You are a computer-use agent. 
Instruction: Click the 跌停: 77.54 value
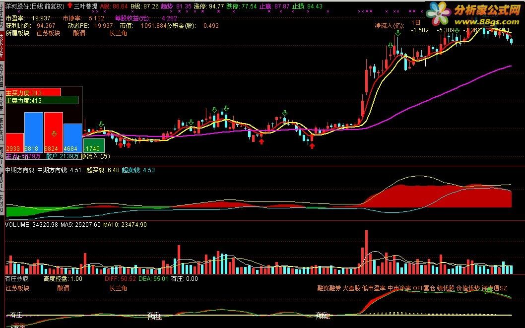point(241,6)
